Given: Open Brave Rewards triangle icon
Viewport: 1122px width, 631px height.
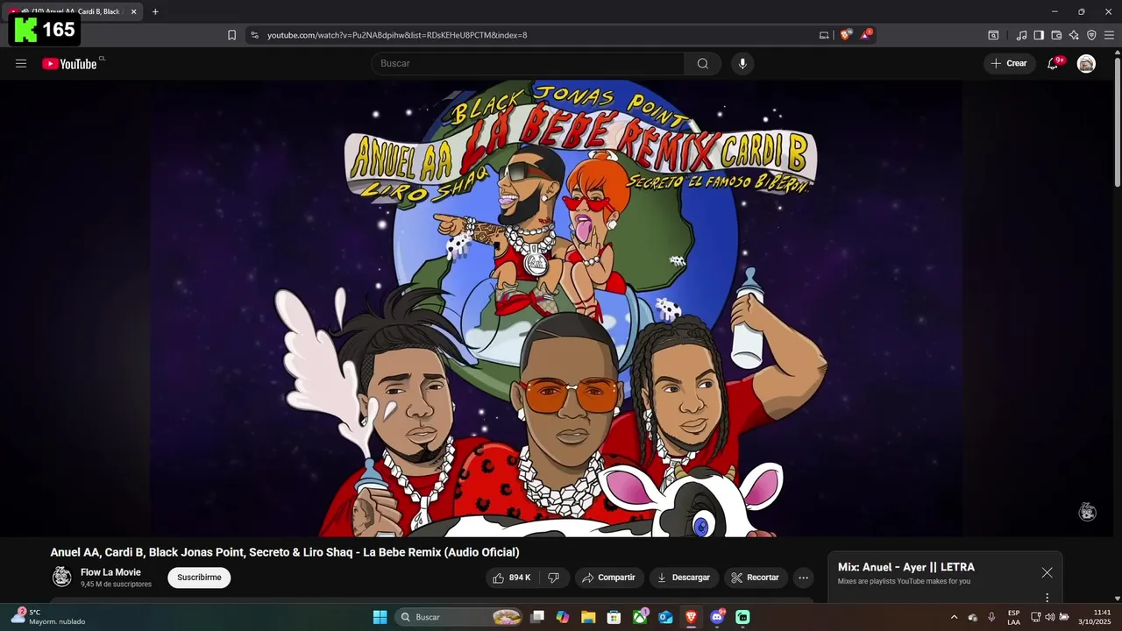Looking at the screenshot, I should pos(866,35).
